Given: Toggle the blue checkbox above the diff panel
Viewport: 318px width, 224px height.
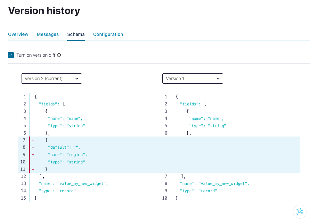Looking at the screenshot, I should click(x=11, y=55).
